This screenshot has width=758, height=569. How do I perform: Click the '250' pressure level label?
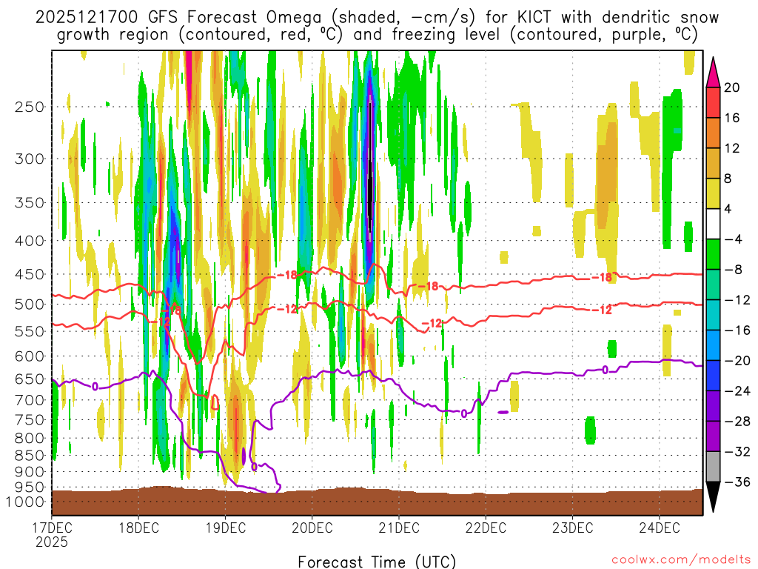pyautogui.click(x=29, y=107)
